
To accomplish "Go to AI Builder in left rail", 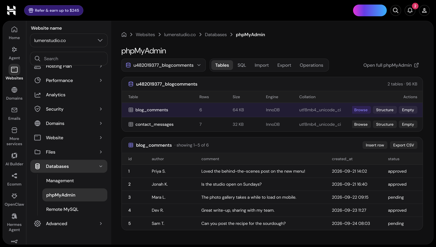I will [14, 159].
